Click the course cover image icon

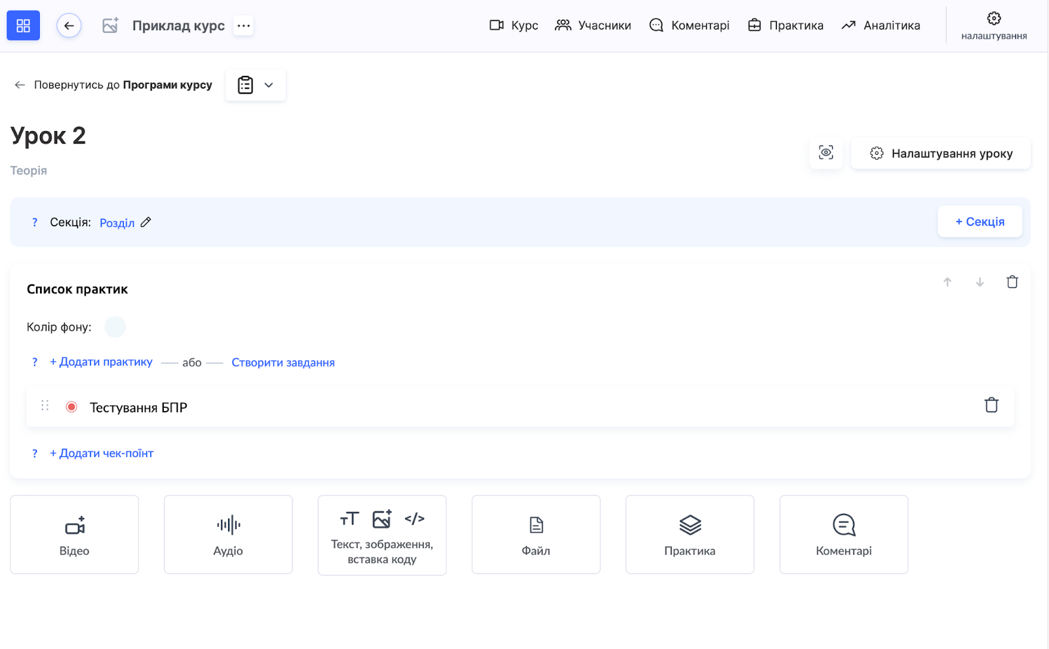point(110,26)
